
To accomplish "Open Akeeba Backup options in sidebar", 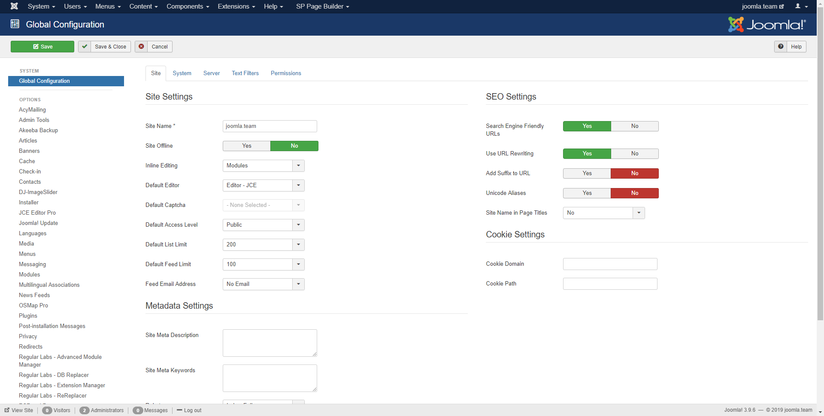I will click(38, 131).
